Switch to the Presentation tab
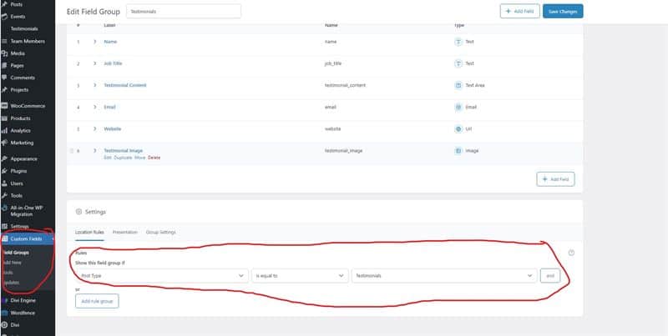Image resolution: width=668 pixels, height=336 pixels. 124,233
